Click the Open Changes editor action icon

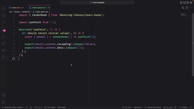click(183, 8)
